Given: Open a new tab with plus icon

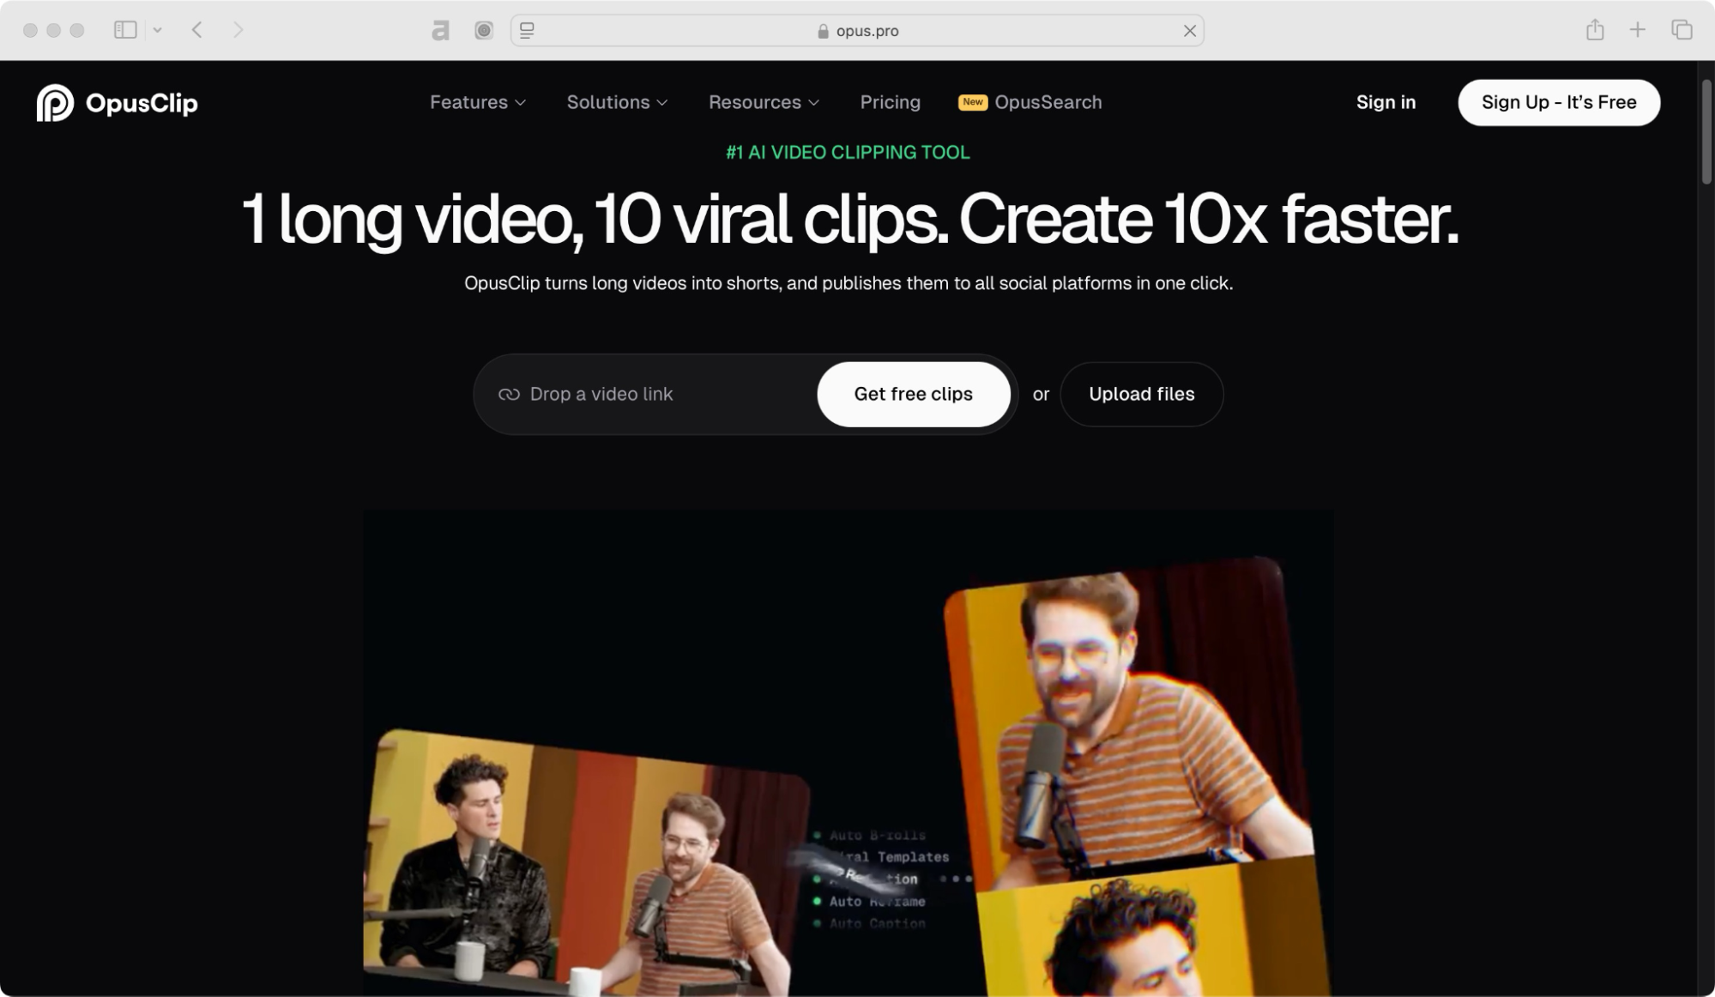Looking at the screenshot, I should point(1638,30).
